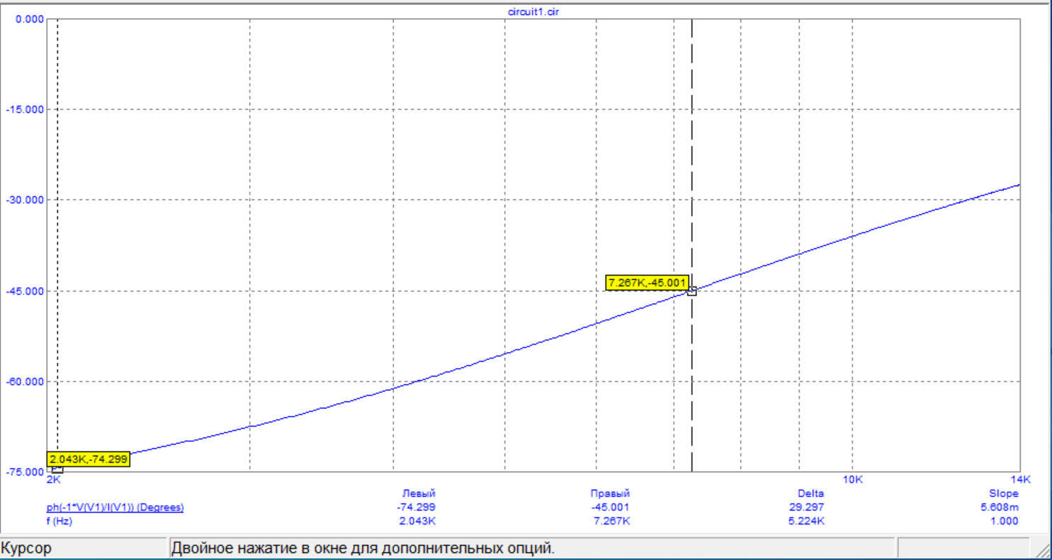The width and height of the screenshot is (1052, 560).
Task: Select the right cursor tag 7.267K,-45.001
Action: click(x=647, y=283)
